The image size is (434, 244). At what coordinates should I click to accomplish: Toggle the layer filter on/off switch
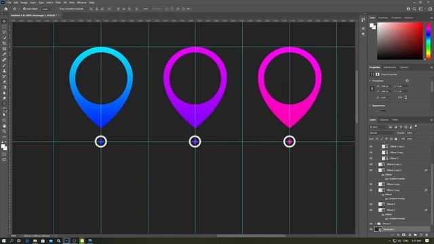[416, 126]
